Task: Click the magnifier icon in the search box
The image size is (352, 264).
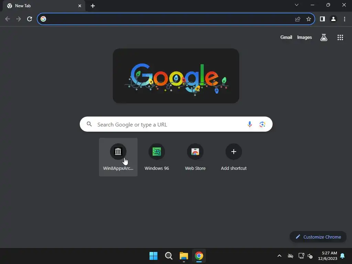Action: pyautogui.click(x=89, y=124)
